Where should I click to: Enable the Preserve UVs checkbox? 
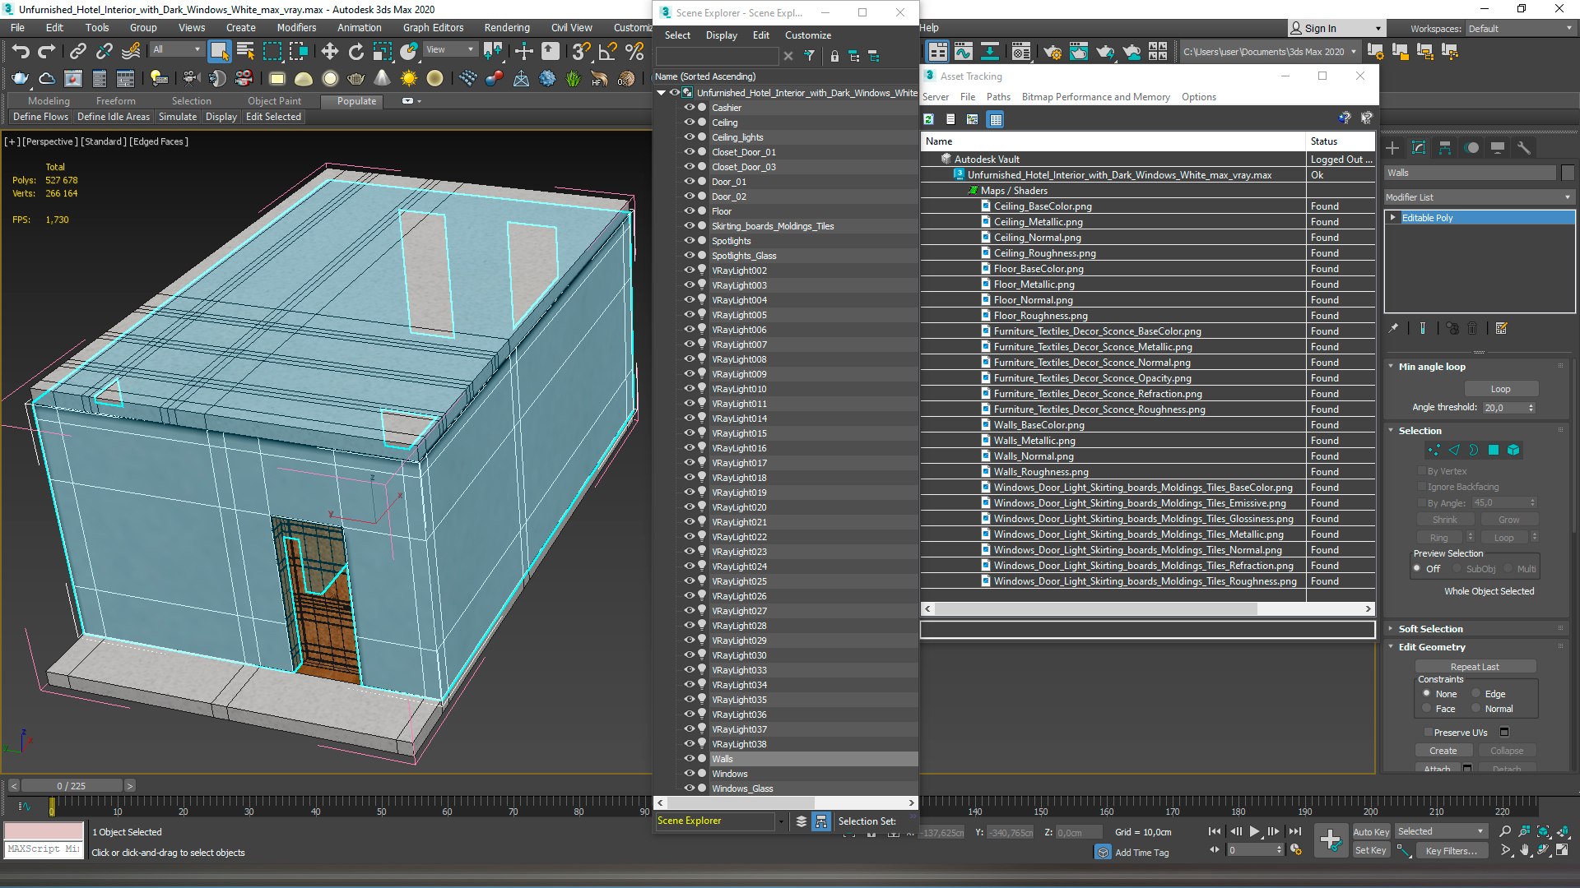1428,732
